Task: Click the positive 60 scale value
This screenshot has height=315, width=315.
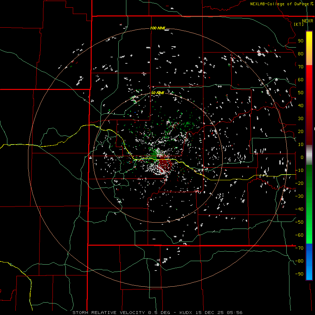Action: [x=301, y=79]
